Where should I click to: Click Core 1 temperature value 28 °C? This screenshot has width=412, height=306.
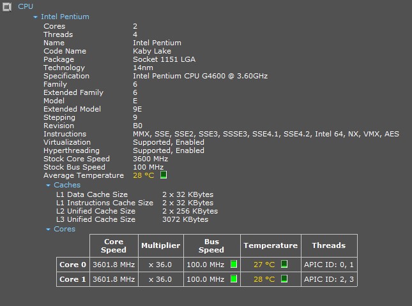(264, 279)
